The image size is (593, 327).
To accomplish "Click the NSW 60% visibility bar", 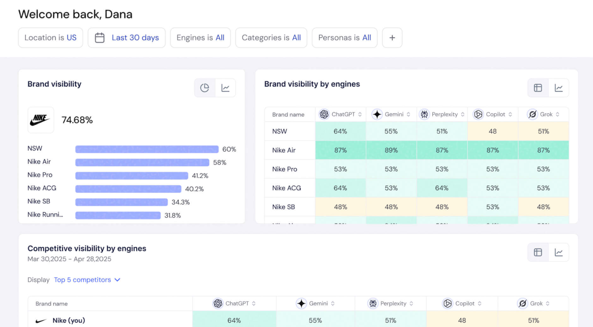I will [147, 149].
